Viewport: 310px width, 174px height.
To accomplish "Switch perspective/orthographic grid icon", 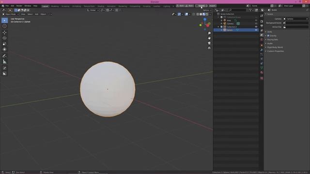I will (209, 48).
